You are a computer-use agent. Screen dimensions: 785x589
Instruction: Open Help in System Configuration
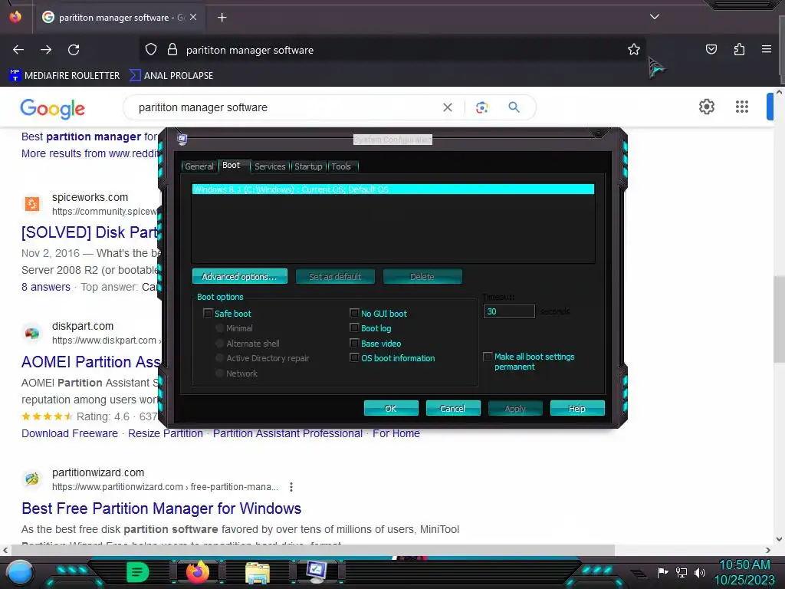tap(577, 408)
